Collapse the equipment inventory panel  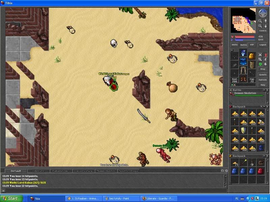point(232,50)
